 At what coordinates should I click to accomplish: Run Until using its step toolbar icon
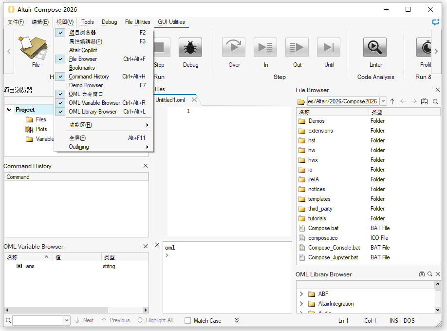(x=328, y=47)
